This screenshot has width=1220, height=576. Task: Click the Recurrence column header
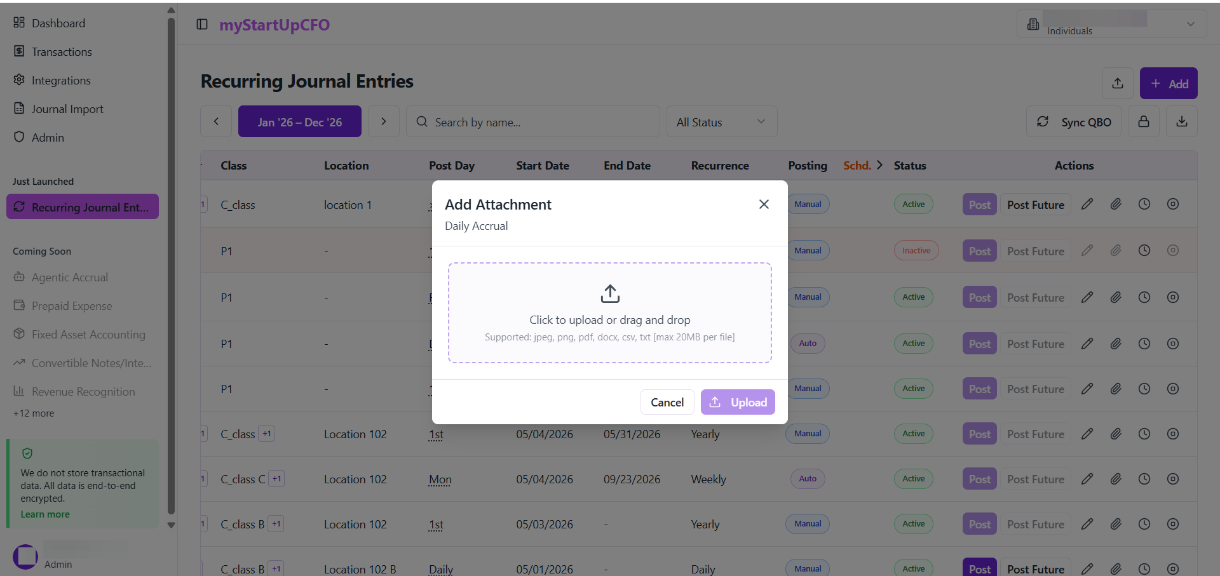coord(720,165)
